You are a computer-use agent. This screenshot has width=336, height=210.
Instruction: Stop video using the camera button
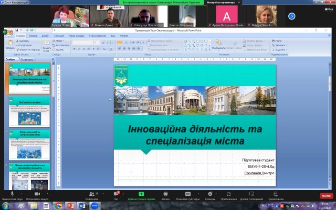(37, 194)
